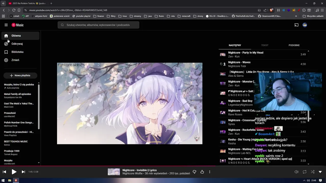Image resolution: width=326 pixels, height=183 pixels.
Task: Click the current song thumbnail in player bar
Action: click(x=114, y=172)
